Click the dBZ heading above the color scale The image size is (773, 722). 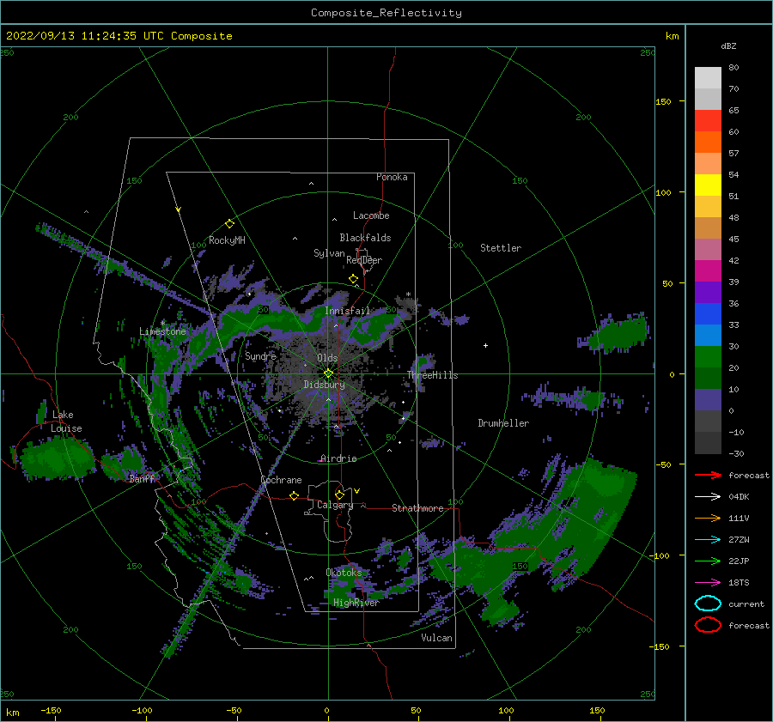(728, 46)
